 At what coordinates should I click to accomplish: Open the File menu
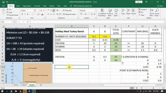click(3, 6)
